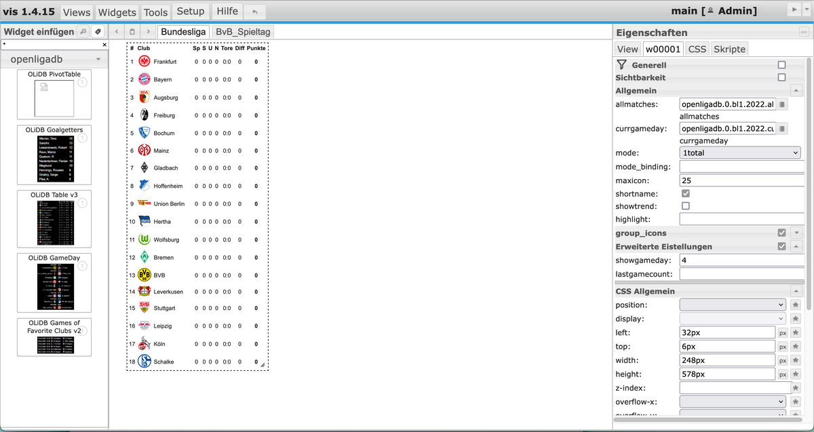This screenshot has width=814, height=432.
Task: Open the Setup menu
Action: [191, 11]
